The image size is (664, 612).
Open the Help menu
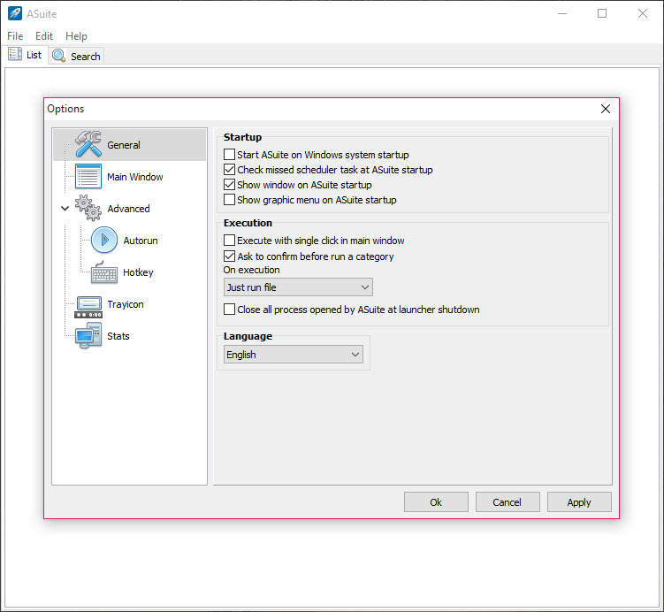76,36
